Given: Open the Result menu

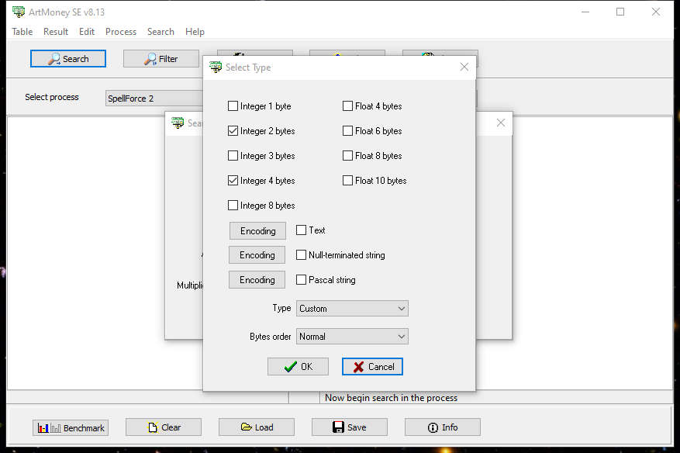Looking at the screenshot, I should [56, 32].
